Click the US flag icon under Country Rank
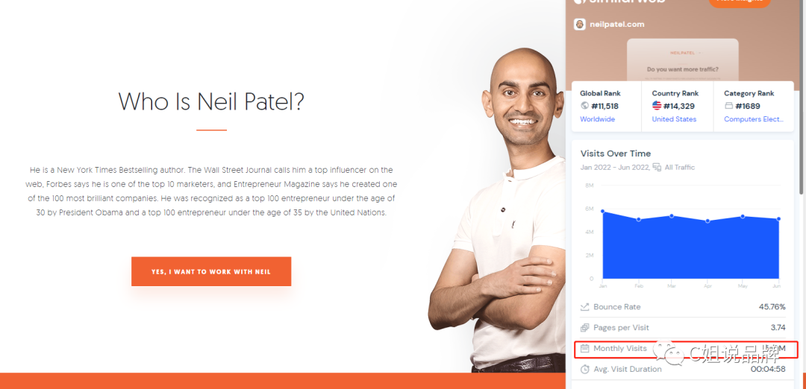 tap(657, 106)
